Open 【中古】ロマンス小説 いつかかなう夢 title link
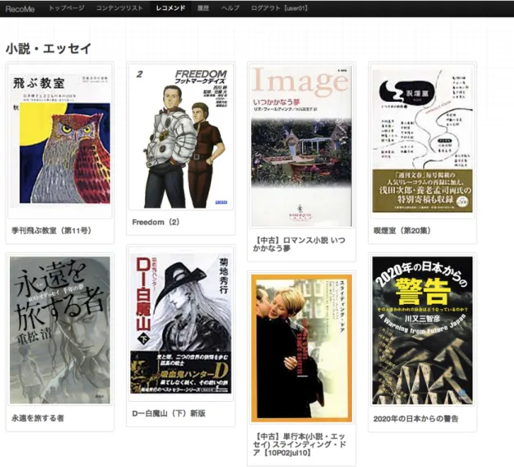This screenshot has height=467, width=514. [x=299, y=245]
